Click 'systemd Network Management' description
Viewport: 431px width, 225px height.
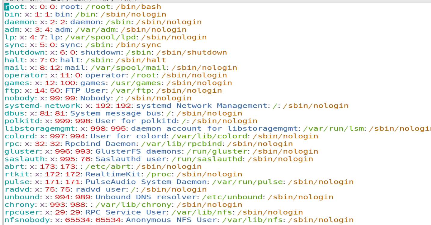(x=202, y=106)
